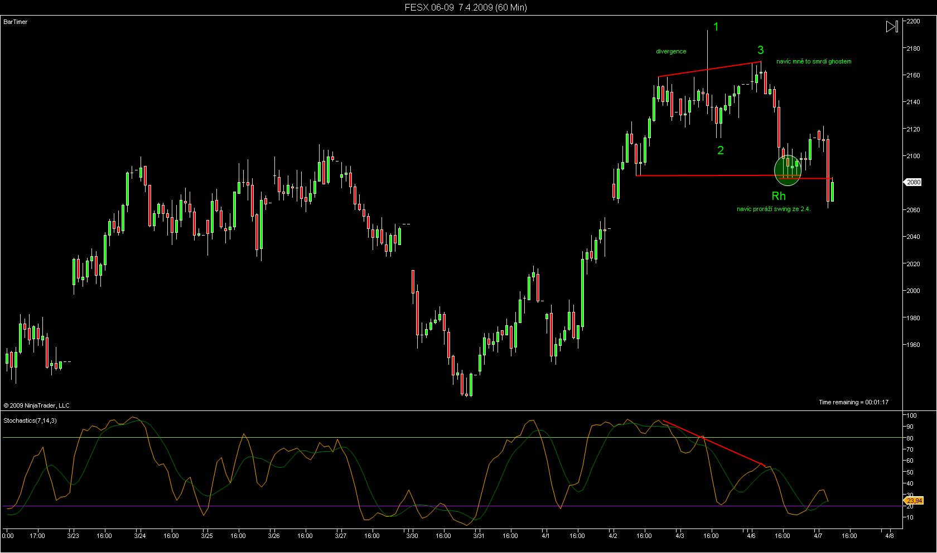Click the 90 level on Stochastics scale
This screenshot has width=937, height=553.
(911, 427)
